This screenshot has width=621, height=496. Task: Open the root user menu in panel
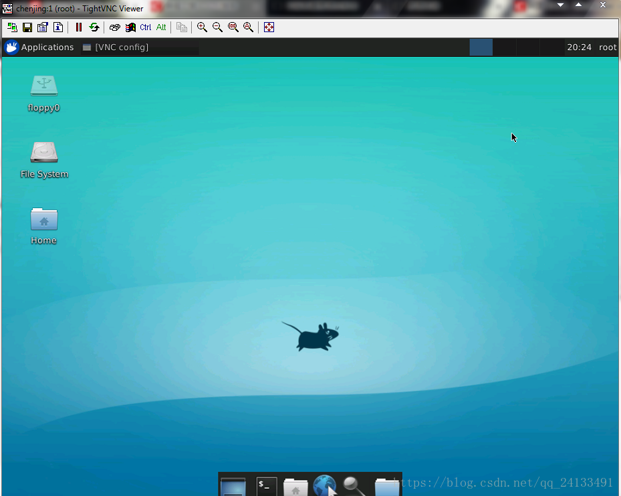[608, 47]
